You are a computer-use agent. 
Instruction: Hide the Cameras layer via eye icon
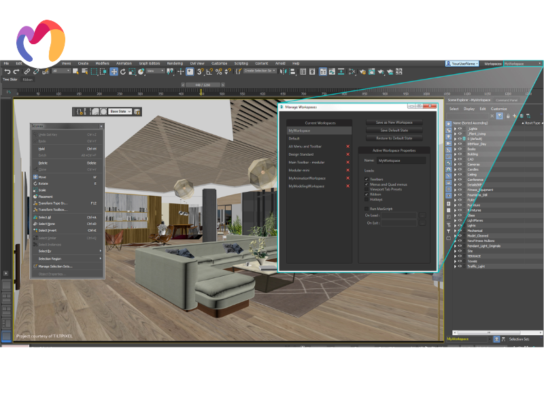click(460, 164)
